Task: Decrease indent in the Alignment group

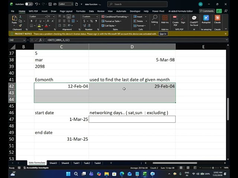Action: [59, 26]
